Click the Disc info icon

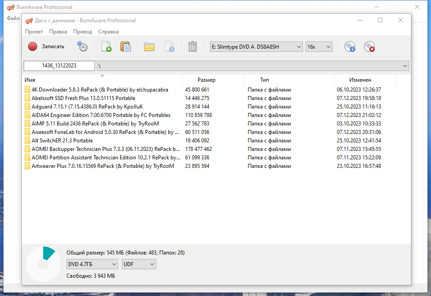(x=350, y=46)
